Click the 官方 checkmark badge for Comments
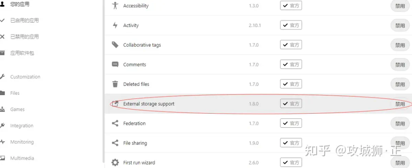 tap(291, 65)
